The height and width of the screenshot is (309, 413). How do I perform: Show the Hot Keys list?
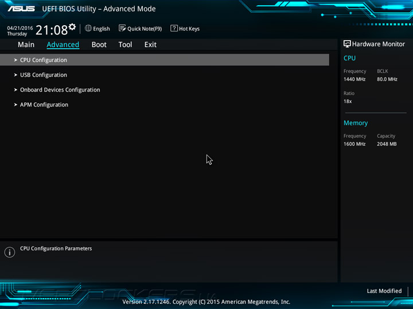pyautogui.click(x=189, y=29)
